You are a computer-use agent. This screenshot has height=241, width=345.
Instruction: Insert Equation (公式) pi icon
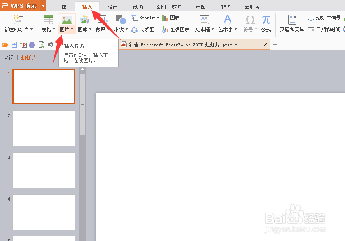[266, 20]
